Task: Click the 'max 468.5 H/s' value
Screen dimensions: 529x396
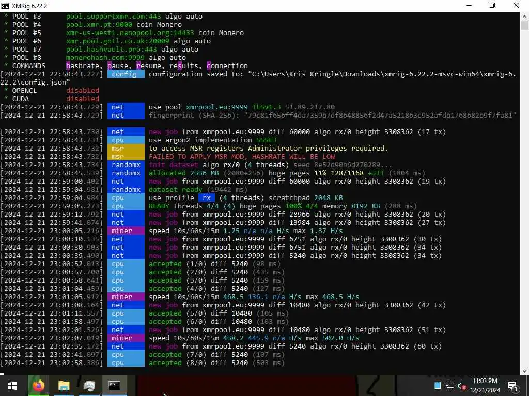Action: [x=332, y=297]
